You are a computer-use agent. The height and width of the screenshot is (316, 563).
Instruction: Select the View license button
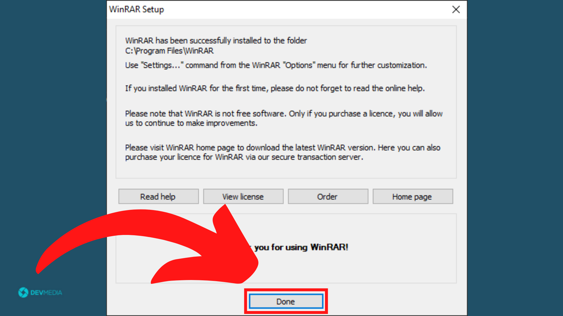pyautogui.click(x=243, y=196)
